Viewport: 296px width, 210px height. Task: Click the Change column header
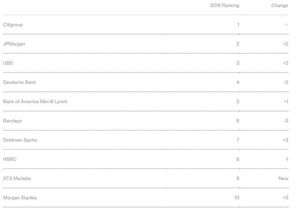point(279,5)
